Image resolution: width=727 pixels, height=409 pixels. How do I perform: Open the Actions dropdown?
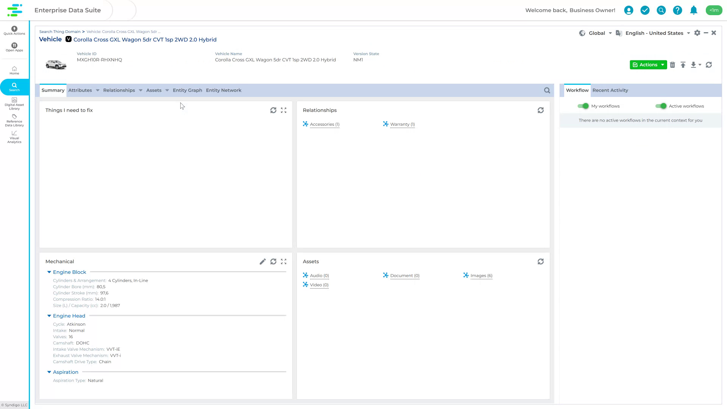[x=648, y=65]
